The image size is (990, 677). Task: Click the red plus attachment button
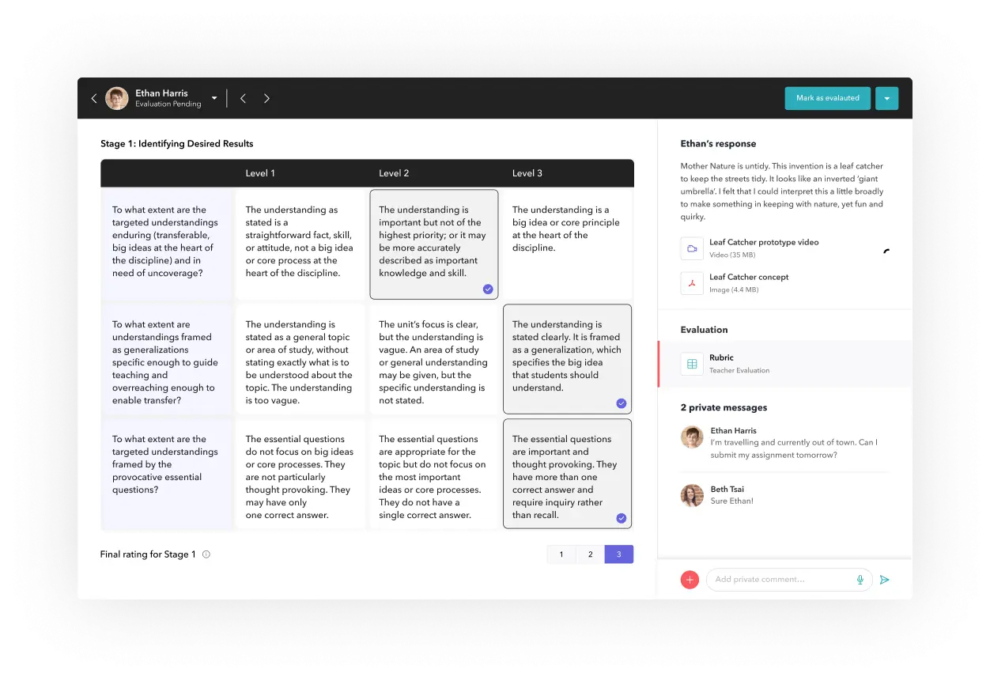point(690,580)
